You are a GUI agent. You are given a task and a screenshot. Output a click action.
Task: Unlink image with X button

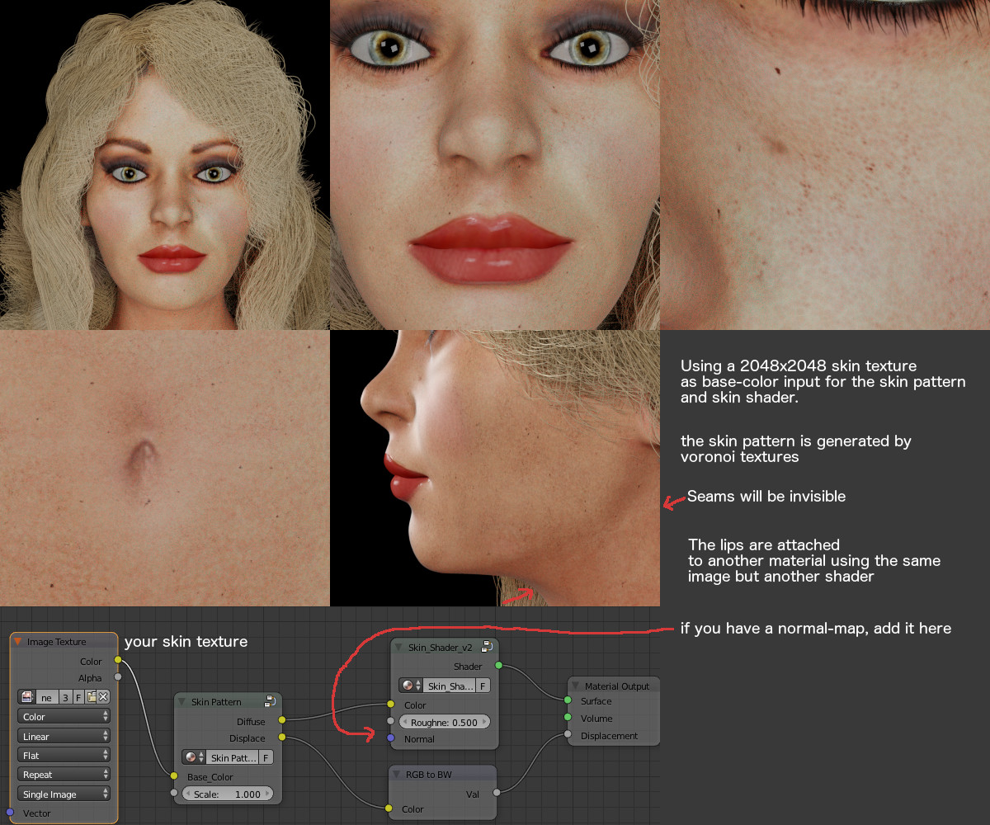click(x=104, y=697)
